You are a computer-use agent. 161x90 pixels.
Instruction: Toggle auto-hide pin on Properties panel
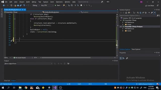click(157, 53)
